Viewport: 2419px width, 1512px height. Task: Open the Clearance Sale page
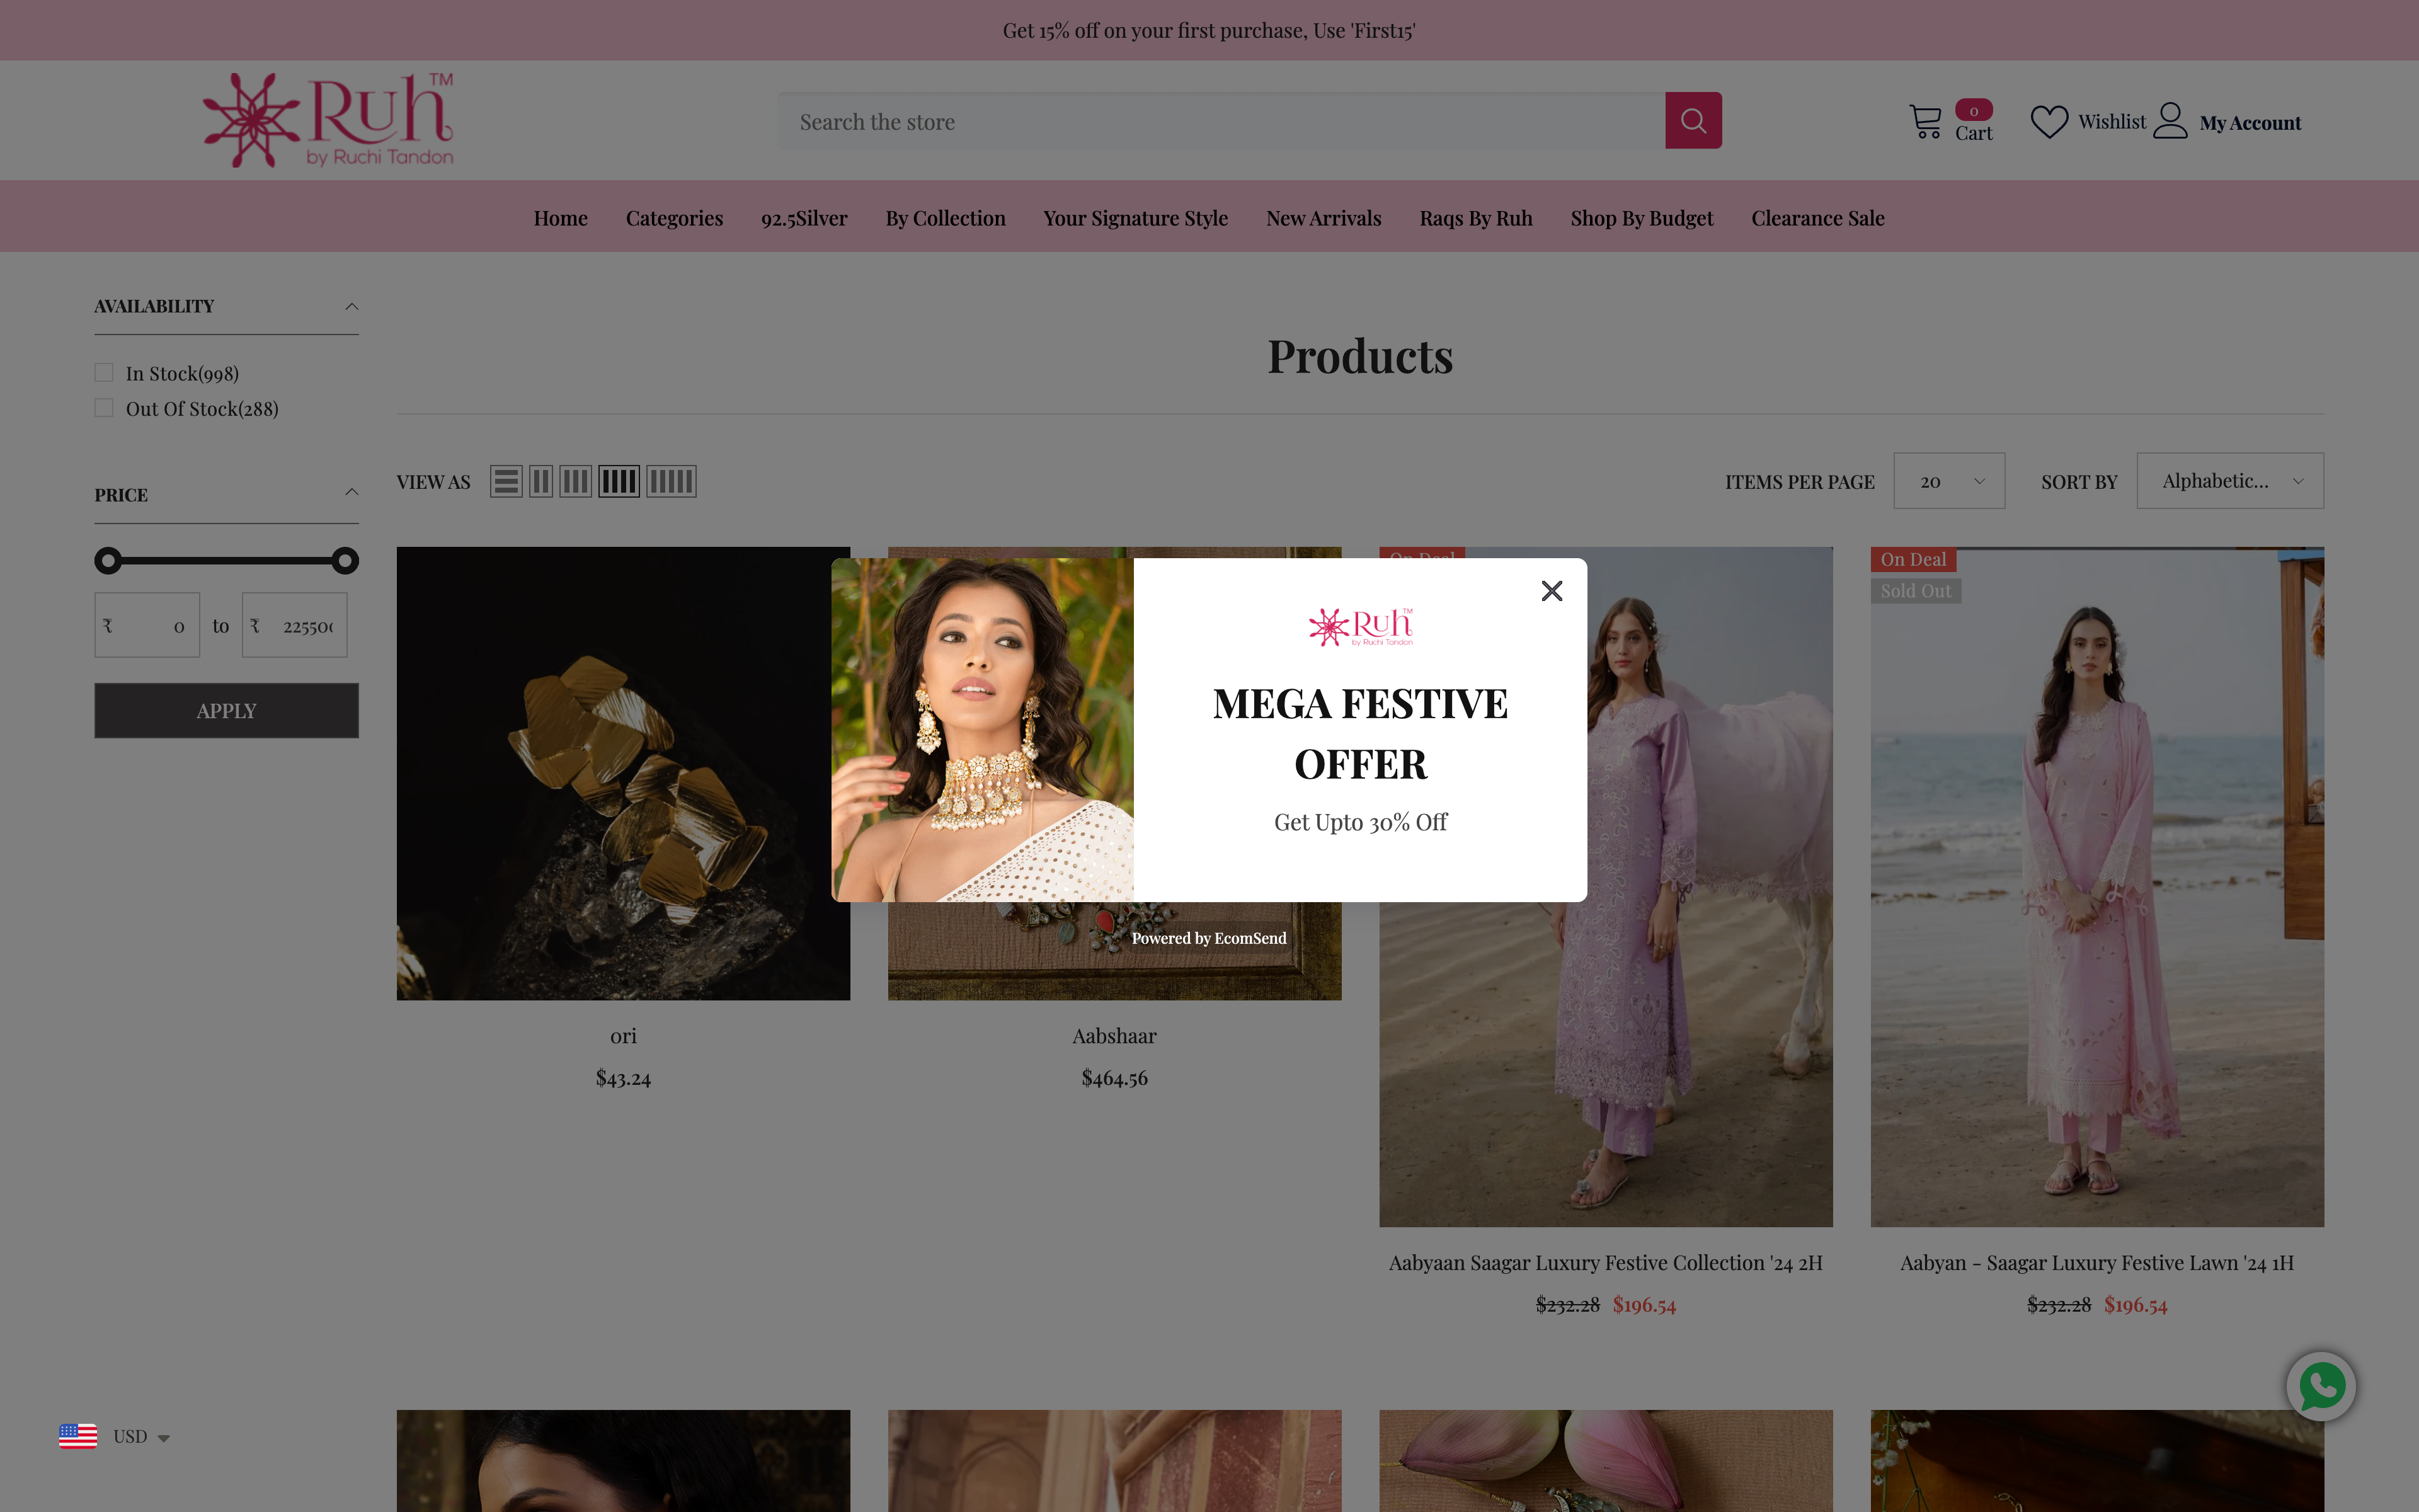coord(1817,218)
